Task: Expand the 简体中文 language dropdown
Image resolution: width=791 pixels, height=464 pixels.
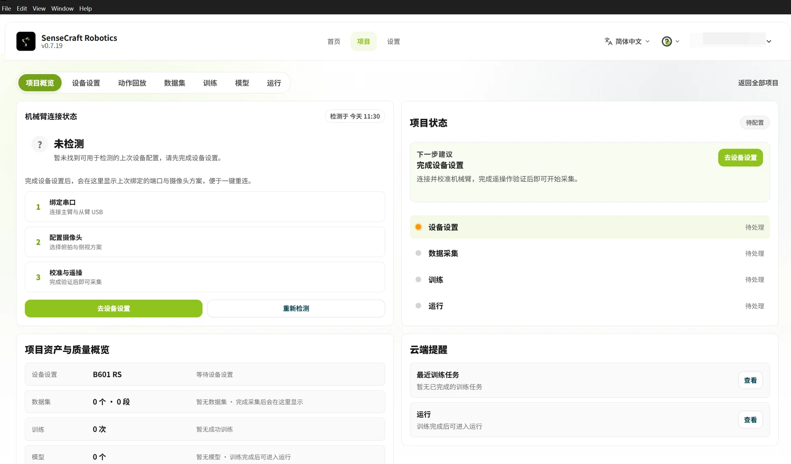Action: click(x=627, y=41)
